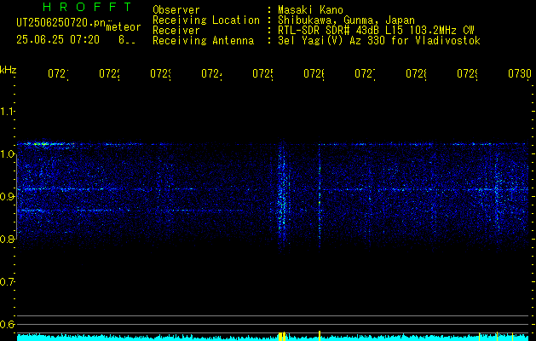
Task: Select the date stamp 25.06.25 07:20
Action: [x=58, y=40]
